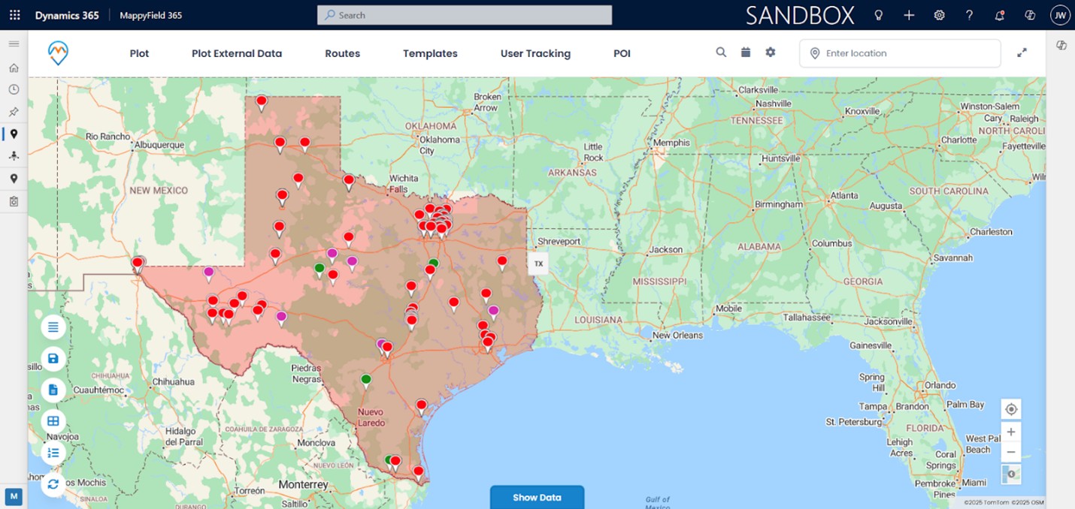Viewport: 1075px width, 509px height.
Task: Click the Dynamics 365 title link
Action: (67, 15)
